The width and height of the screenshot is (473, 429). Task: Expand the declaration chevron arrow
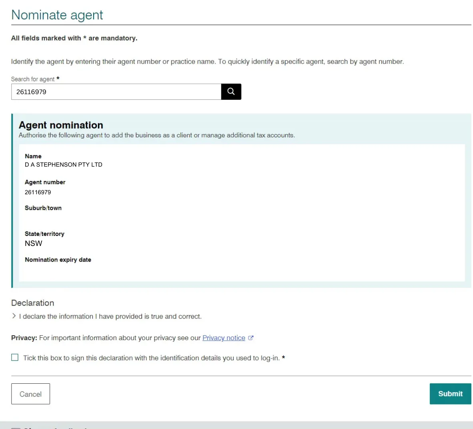14,316
